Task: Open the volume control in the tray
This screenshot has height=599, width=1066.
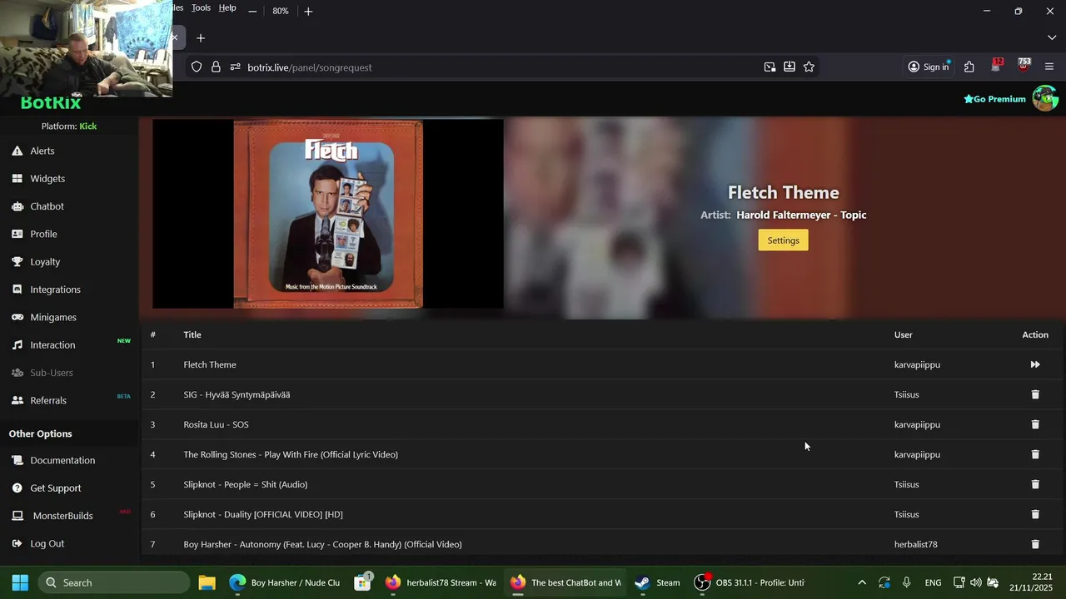Action: 976,582
